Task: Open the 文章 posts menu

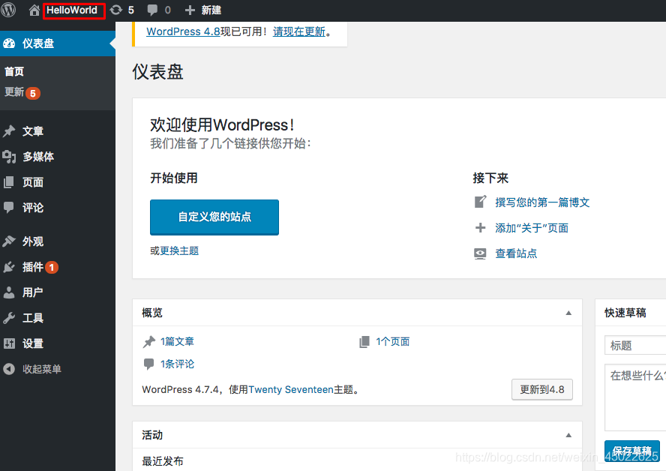Action: click(x=33, y=131)
